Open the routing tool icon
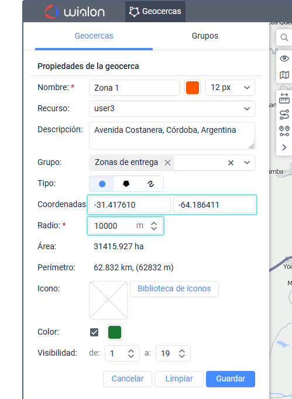The width and height of the screenshot is (292, 399). point(284,115)
